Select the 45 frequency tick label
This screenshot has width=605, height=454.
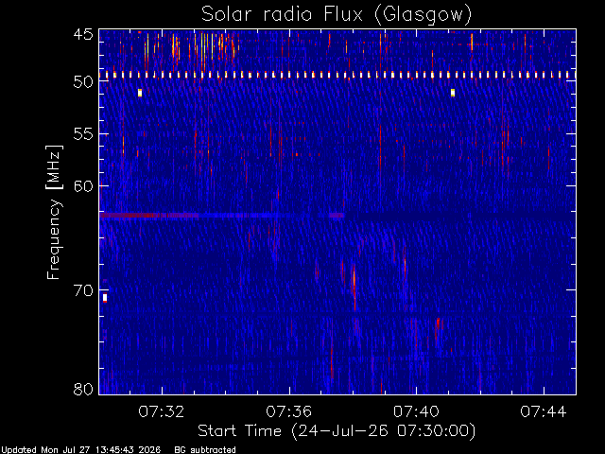coord(83,34)
